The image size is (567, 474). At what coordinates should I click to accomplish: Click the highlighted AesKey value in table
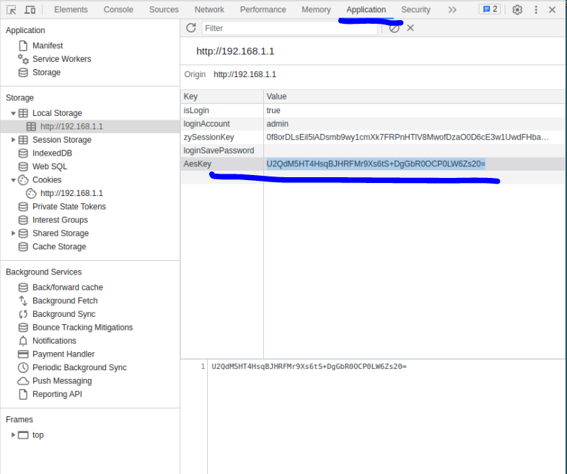pos(376,164)
